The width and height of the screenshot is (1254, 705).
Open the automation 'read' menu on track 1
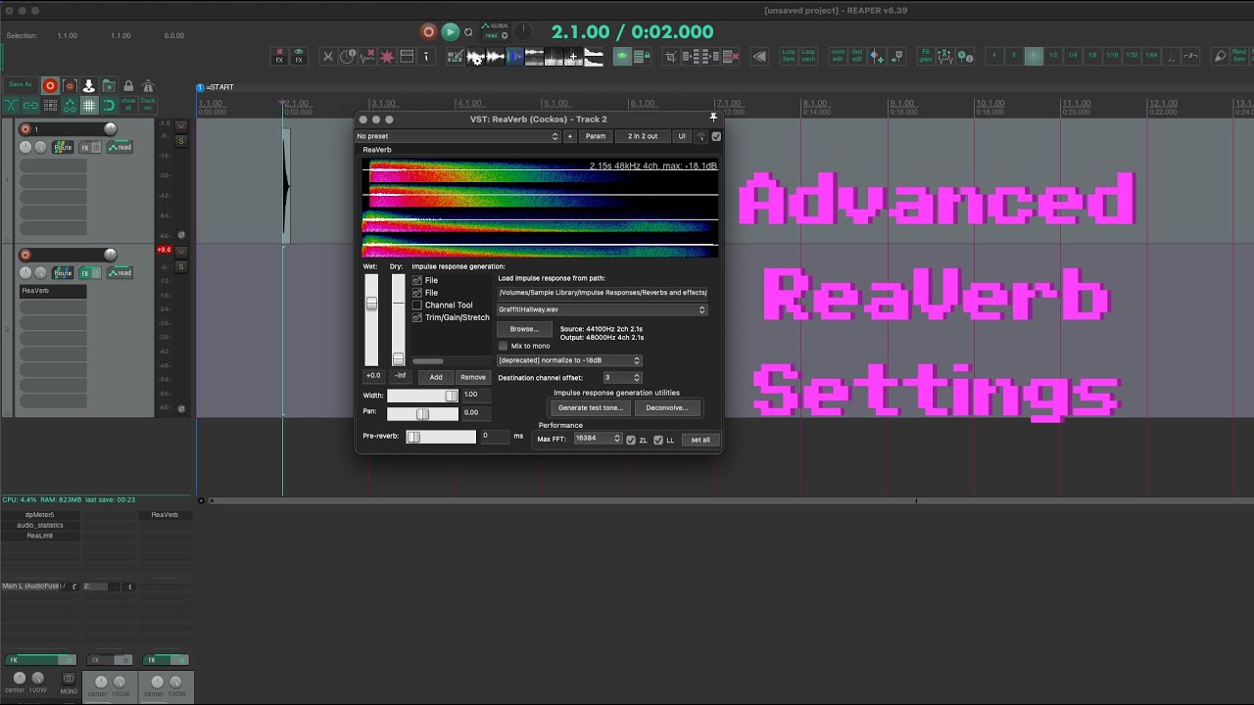(x=120, y=147)
